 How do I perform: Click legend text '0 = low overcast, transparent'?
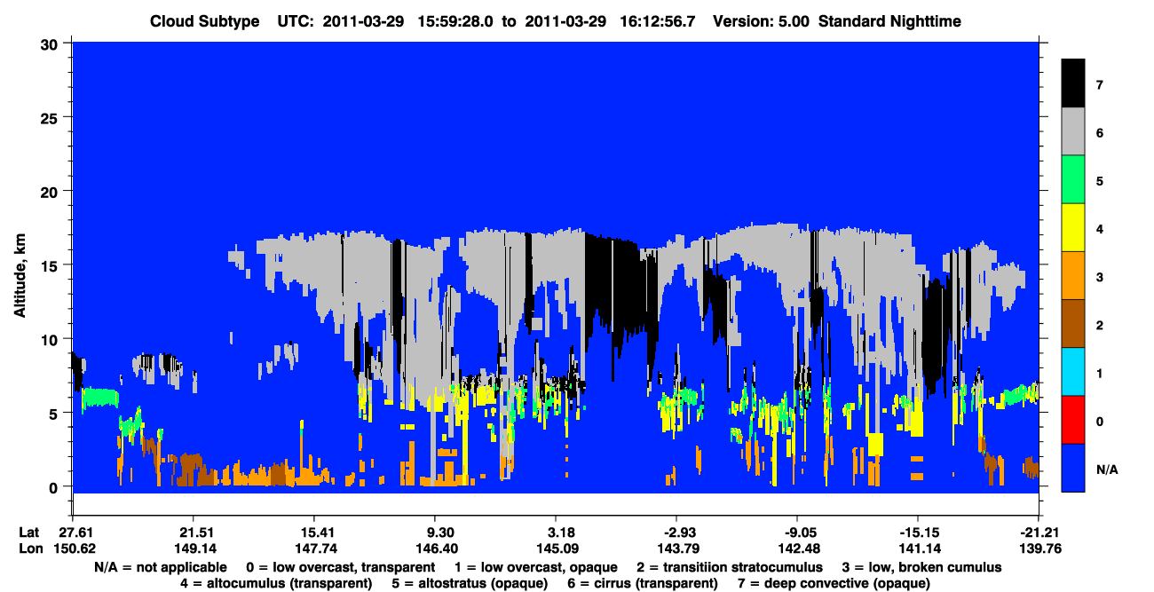pyautogui.click(x=340, y=566)
